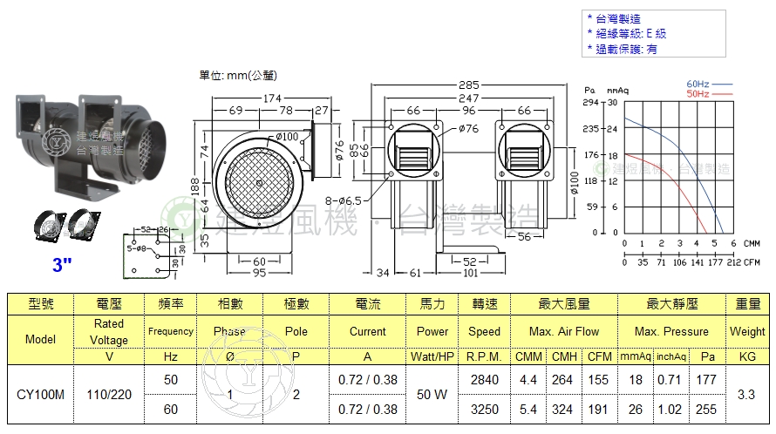This screenshot has height=434, width=776.
Task: Click the 8-ø6.5 hole callout
Action: pyautogui.click(x=343, y=201)
